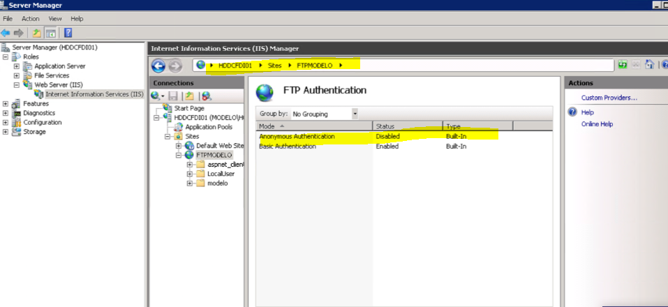Go back with IIS Manager blue back button
This screenshot has height=307, width=668.
tap(158, 66)
